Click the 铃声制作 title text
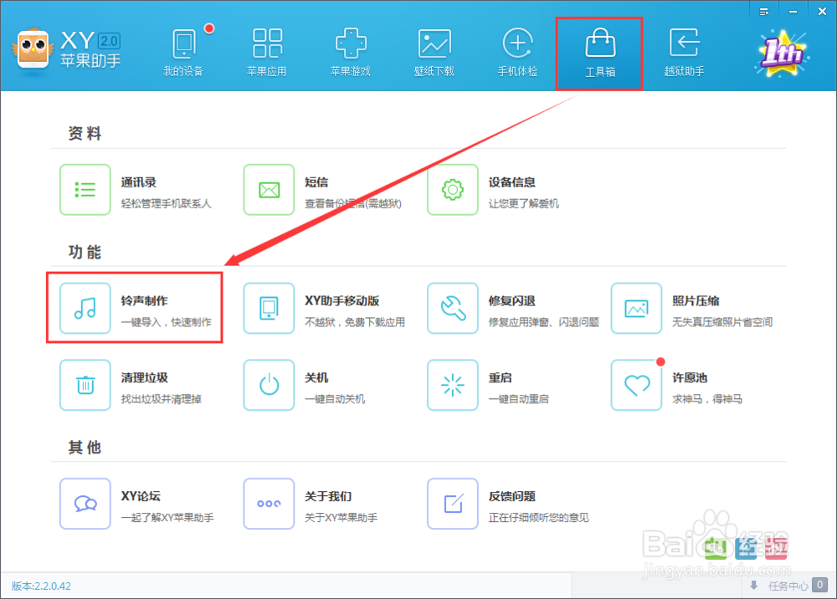 point(145,301)
